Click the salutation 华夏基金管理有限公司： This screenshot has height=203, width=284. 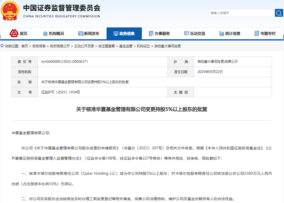(31, 133)
